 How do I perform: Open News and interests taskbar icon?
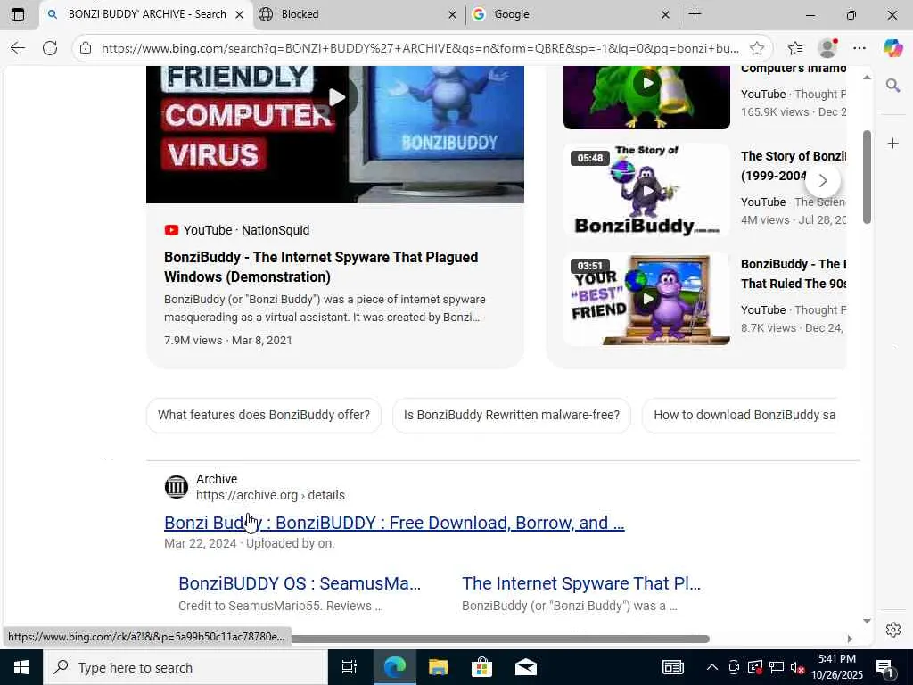click(x=672, y=667)
